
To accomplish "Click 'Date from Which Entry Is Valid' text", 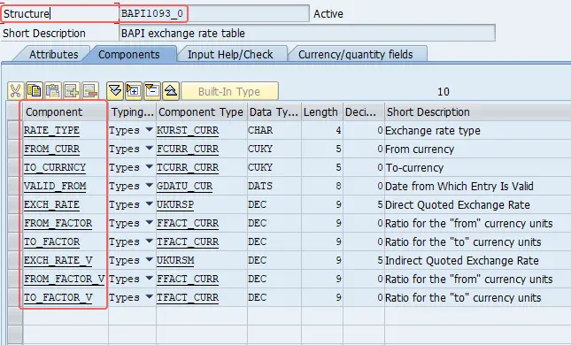I will pyautogui.click(x=459, y=187).
